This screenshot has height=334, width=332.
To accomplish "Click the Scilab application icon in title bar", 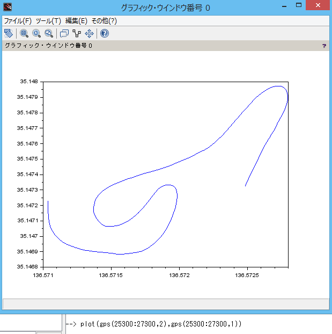I will point(8,7).
